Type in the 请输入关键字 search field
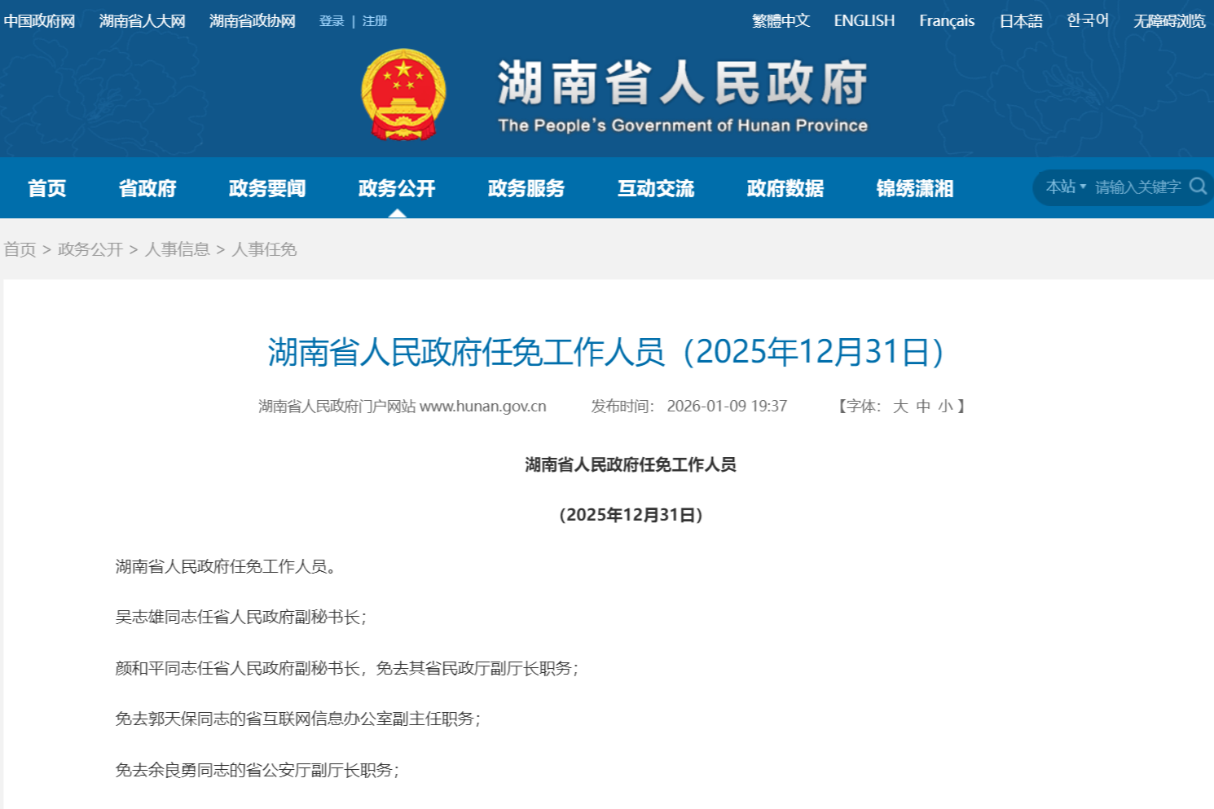The height and width of the screenshot is (809, 1214). coord(1137,187)
